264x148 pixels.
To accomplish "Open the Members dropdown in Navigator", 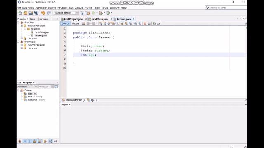I will click(27, 86).
